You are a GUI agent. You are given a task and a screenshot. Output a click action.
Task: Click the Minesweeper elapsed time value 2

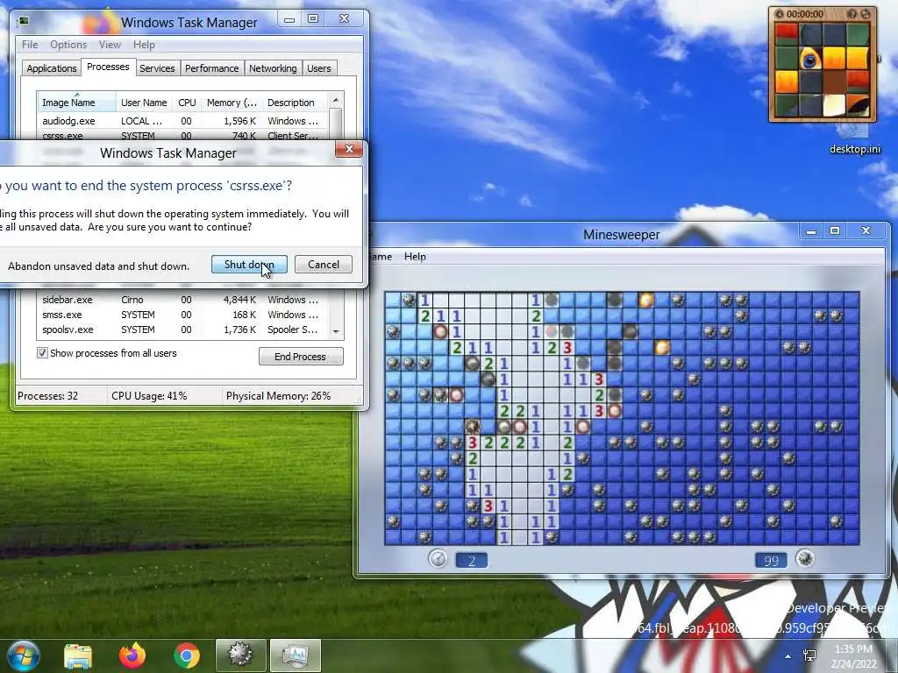coord(471,561)
